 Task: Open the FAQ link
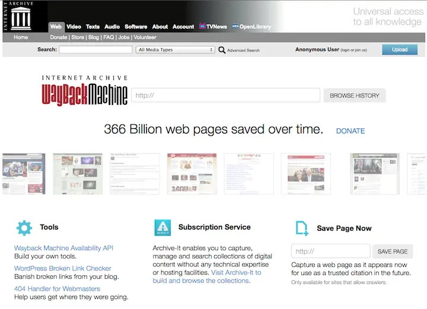(109, 37)
